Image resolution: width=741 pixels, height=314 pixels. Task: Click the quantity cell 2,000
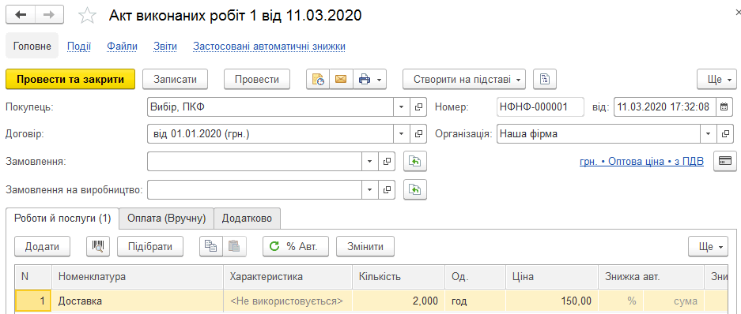click(399, 301)
